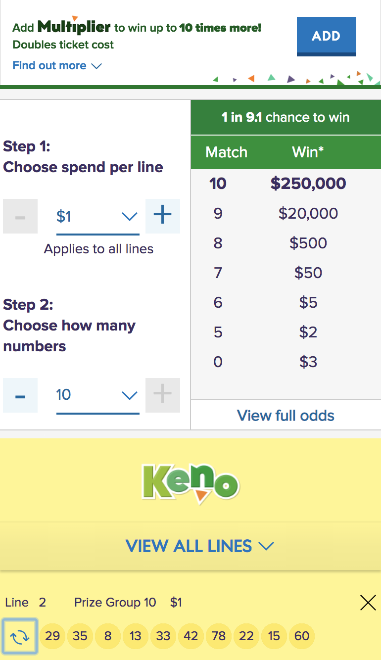Deselect number 60 on Line 2

pyautogui.click(x=301, y=636)
